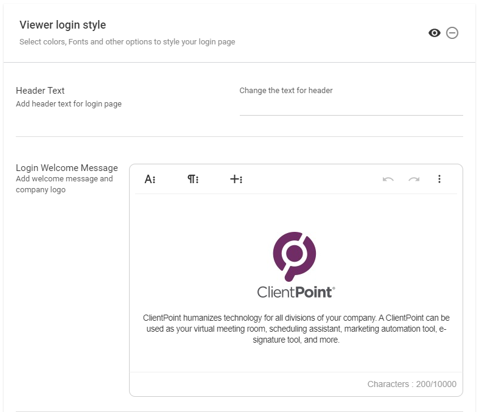Screen dimensions: 479x412
Task: Open the text formatting 'A' menu
Action: click(150, 179)
